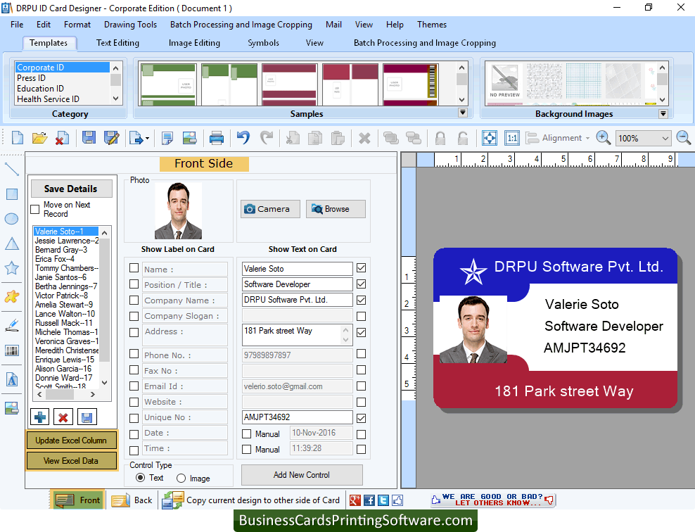Expand the Background Images dropdown arrow
Screen dimensions: 695x532
[x=663, y=113]
